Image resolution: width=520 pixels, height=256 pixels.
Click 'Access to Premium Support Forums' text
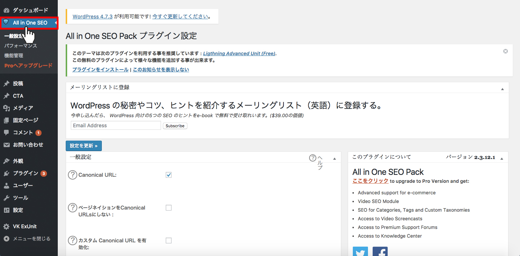coord(398,227)
